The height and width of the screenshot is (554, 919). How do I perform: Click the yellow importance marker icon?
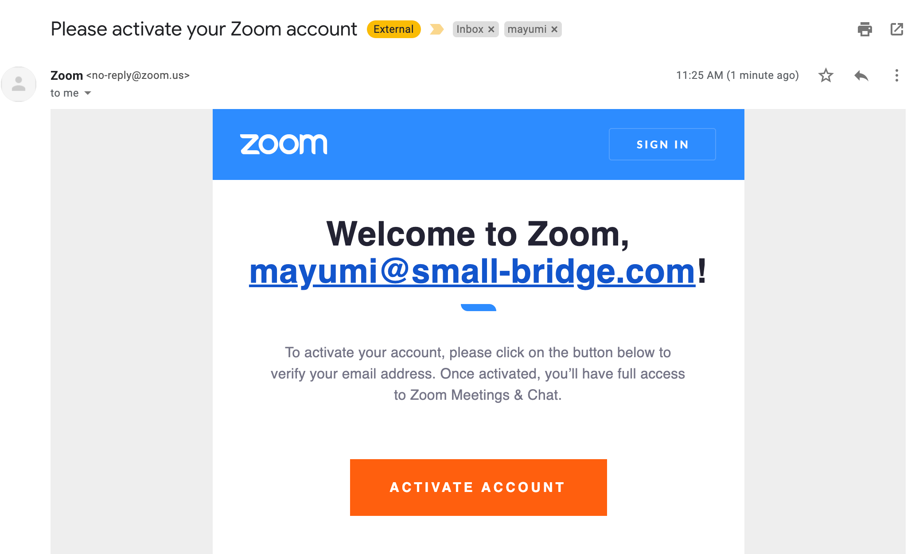(x=437, y=29)
